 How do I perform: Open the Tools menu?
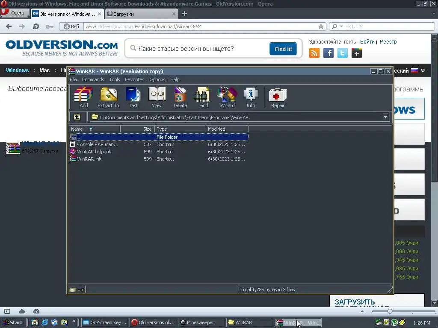pos(115,79)
